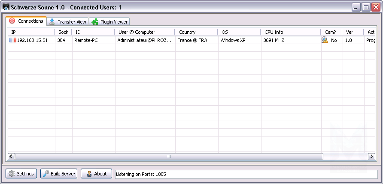Click the webcam warning icon in Cam? column
Screen dimensions: 383x184
coord(325,40)
